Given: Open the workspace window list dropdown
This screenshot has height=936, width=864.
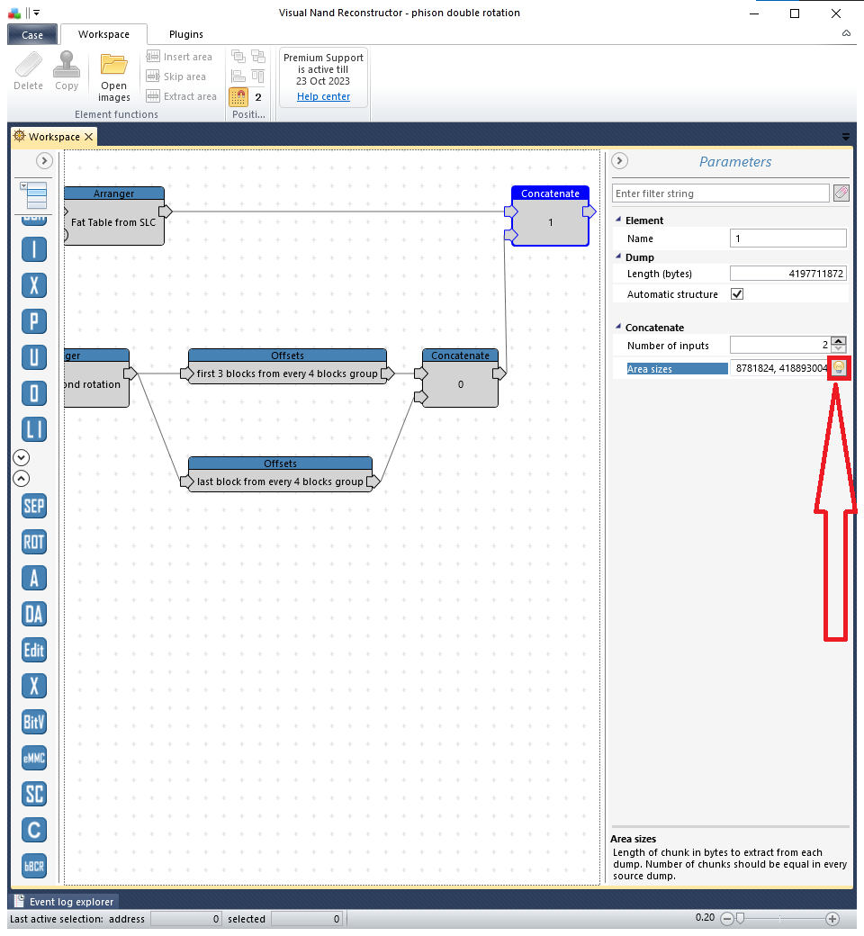Looking at the screenshot, I should (x=845, y=137).
